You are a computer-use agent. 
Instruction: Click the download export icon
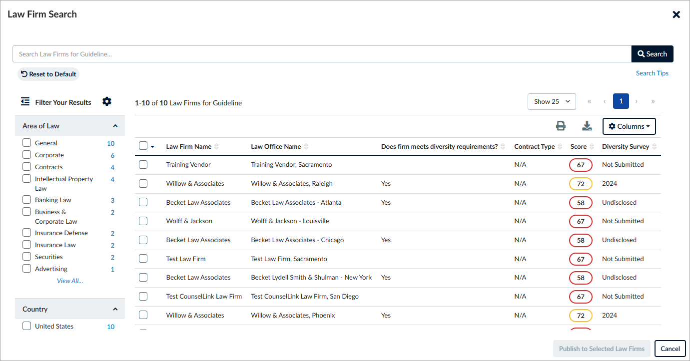(587, 126)
